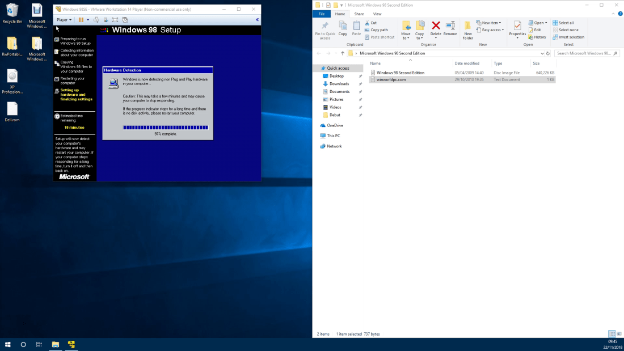Screen dimensions: 624x351
Task: Sort files by the Date modified column
Action: 472,64
